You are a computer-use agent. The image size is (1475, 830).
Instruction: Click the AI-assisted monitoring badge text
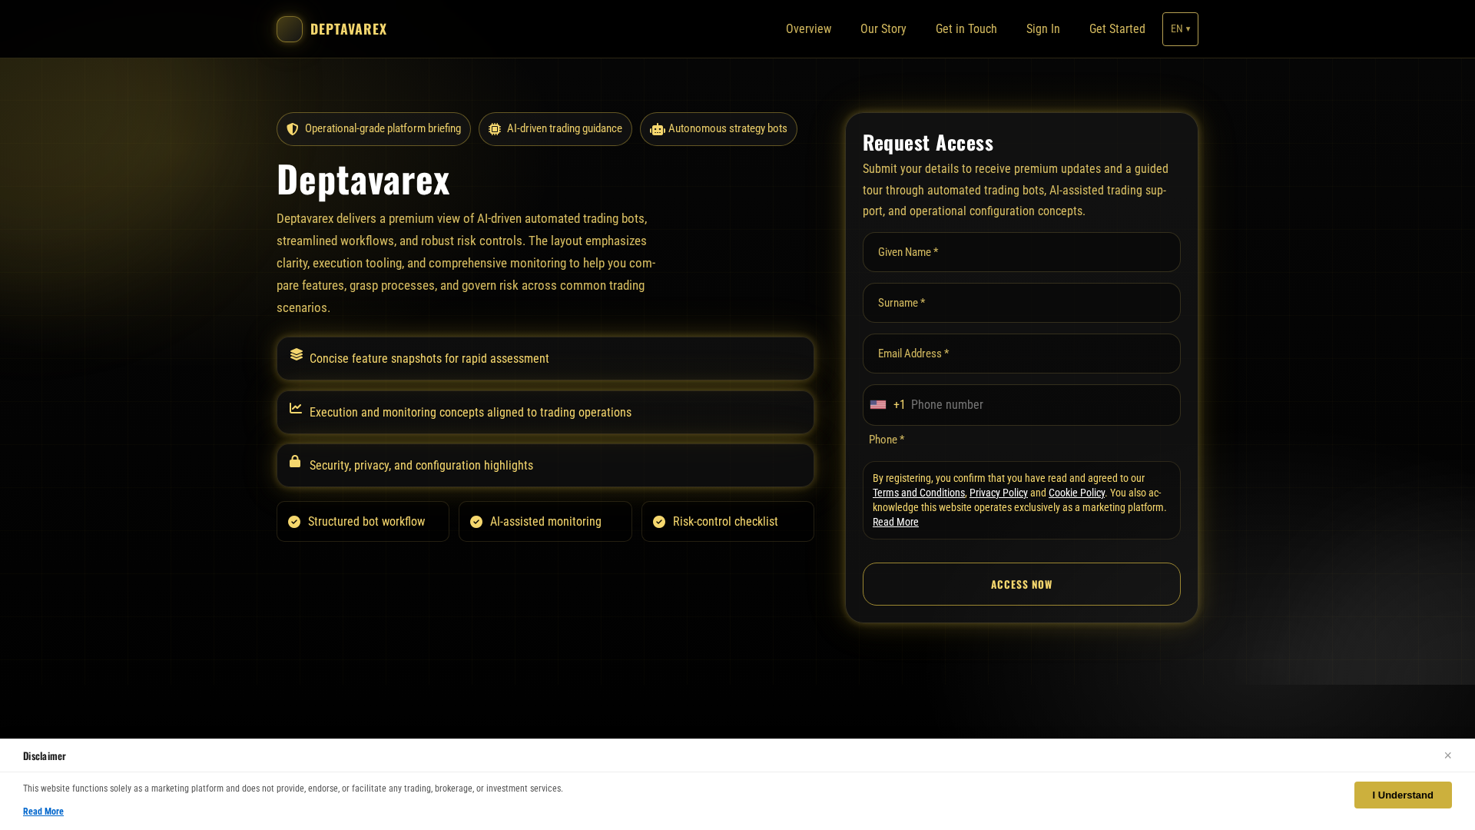click(x=545, y=522)
